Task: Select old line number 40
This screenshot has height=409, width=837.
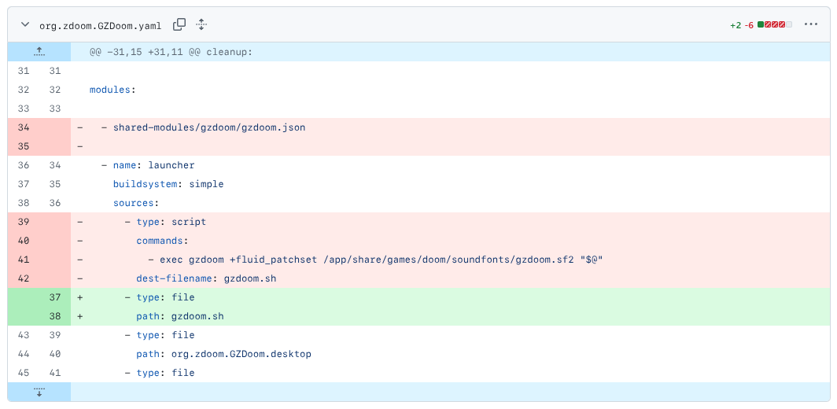Action: pyautogui.click(x=24, y=241)
